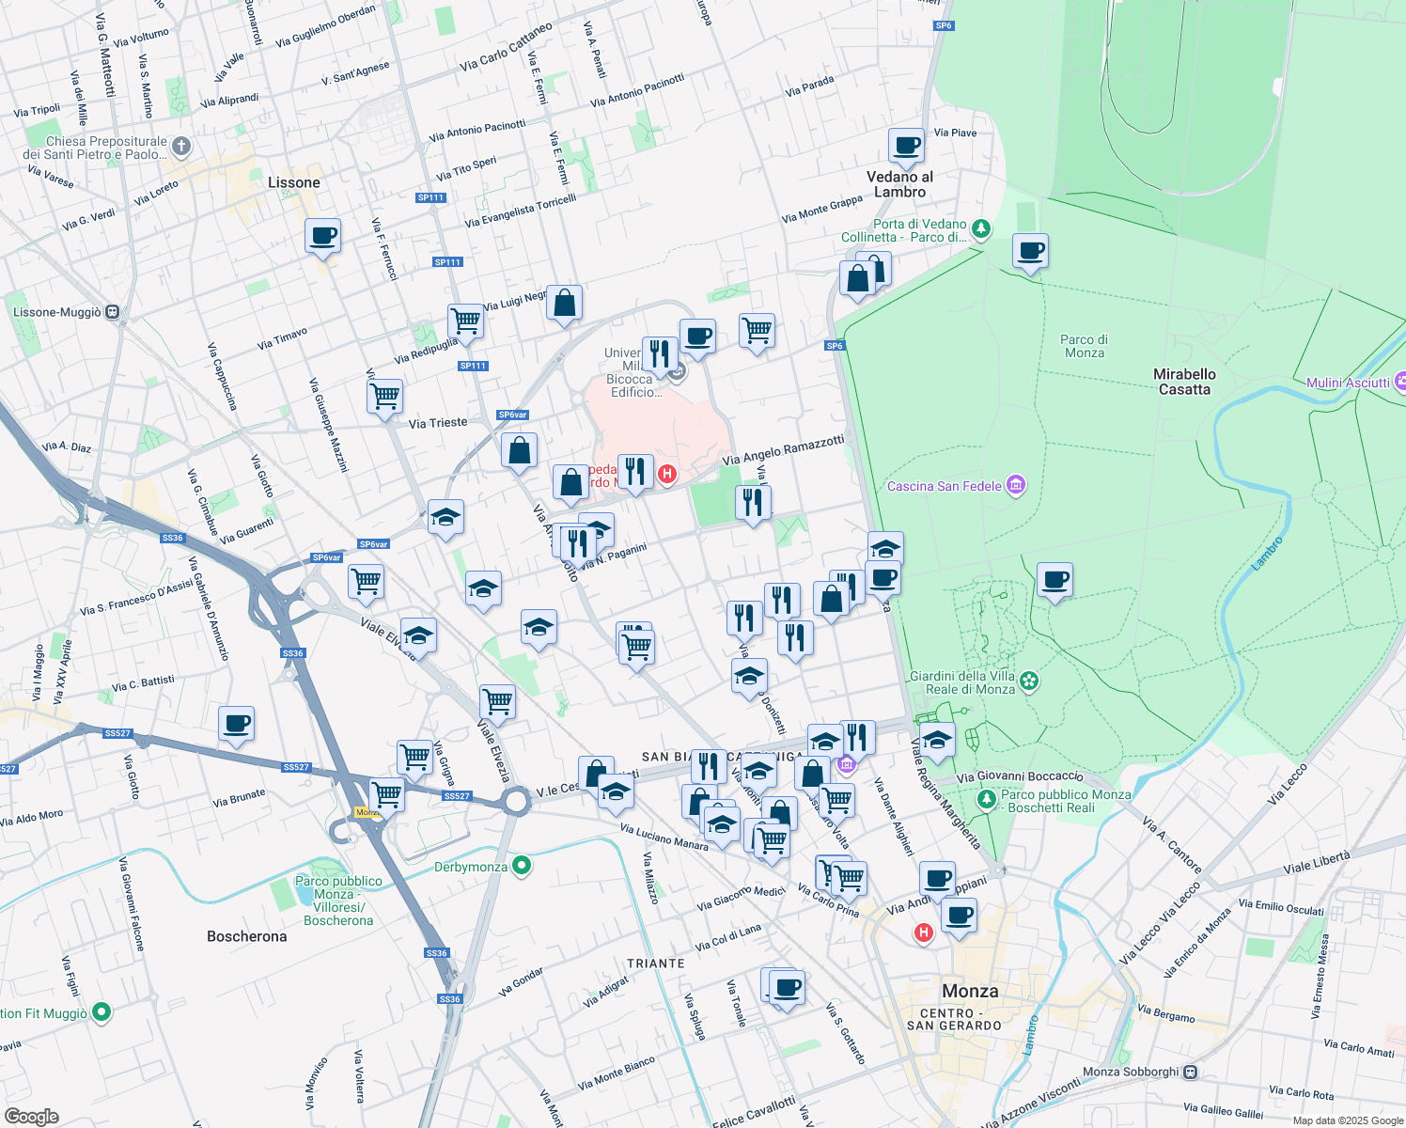
Task: Click the Lissone-Muggiò train station icon
Action: (113, 312)
